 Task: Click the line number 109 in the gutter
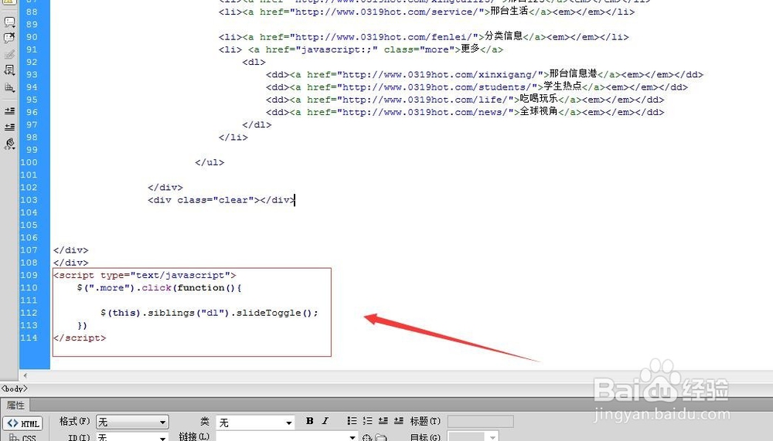(29, 276)
